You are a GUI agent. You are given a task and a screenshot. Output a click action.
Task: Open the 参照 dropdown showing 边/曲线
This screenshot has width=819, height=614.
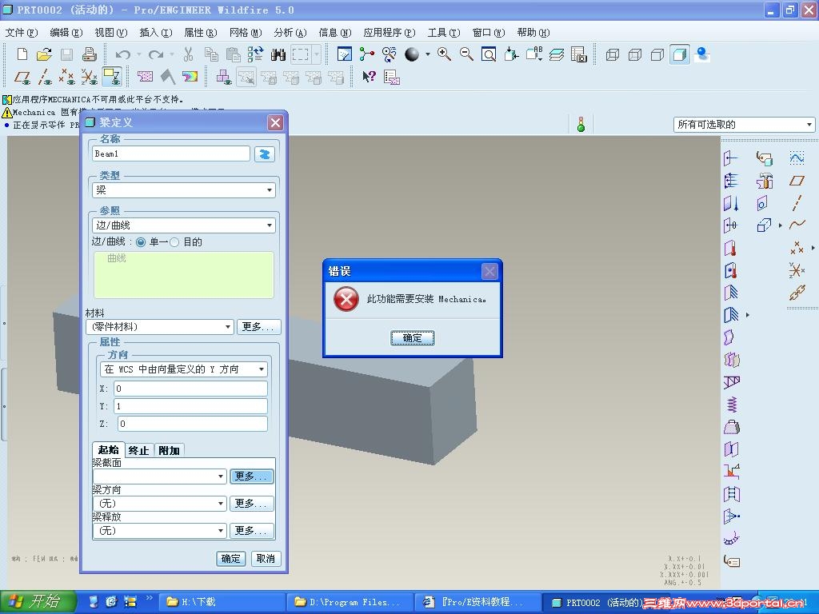[184, 225]
